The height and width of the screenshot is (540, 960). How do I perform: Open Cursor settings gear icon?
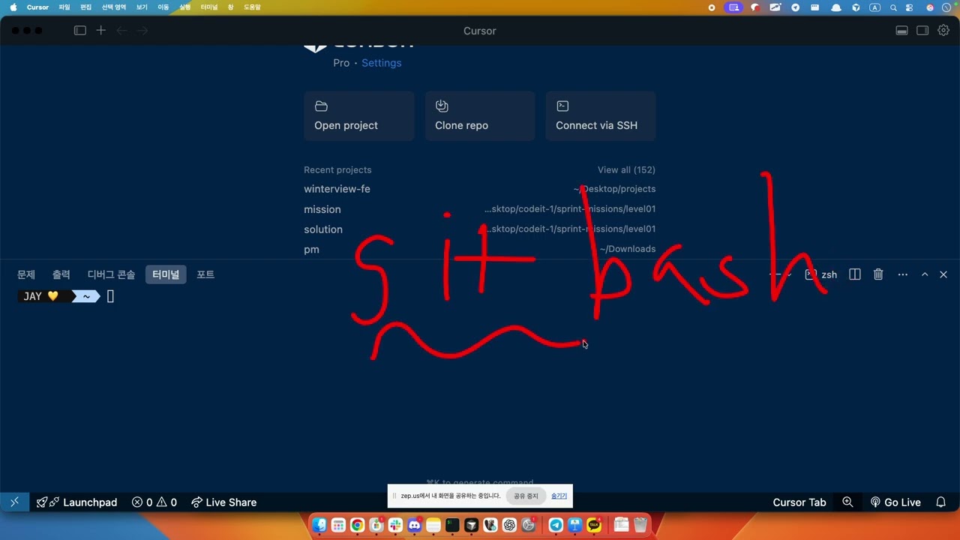[943, 31]
